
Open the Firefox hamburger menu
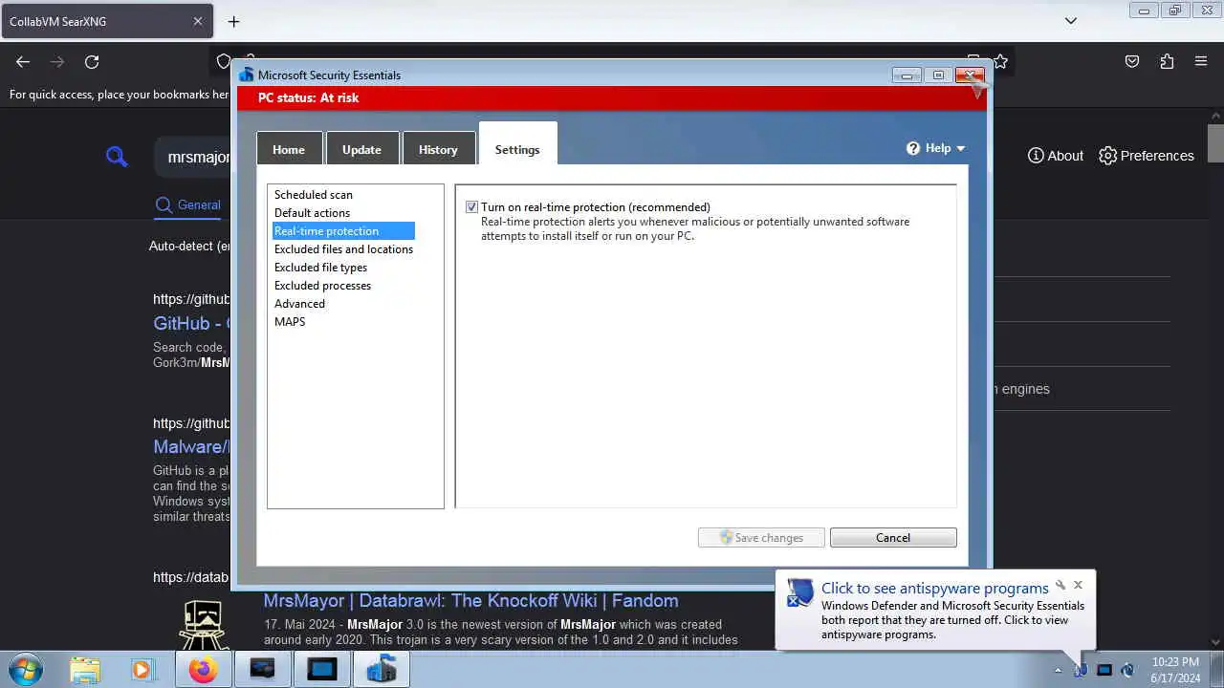pyautogui.click(x=1201, y=61)
